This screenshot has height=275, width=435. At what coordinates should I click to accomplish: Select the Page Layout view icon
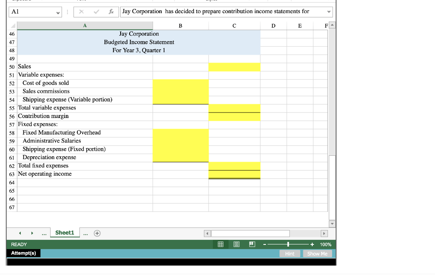pos(236,244)
